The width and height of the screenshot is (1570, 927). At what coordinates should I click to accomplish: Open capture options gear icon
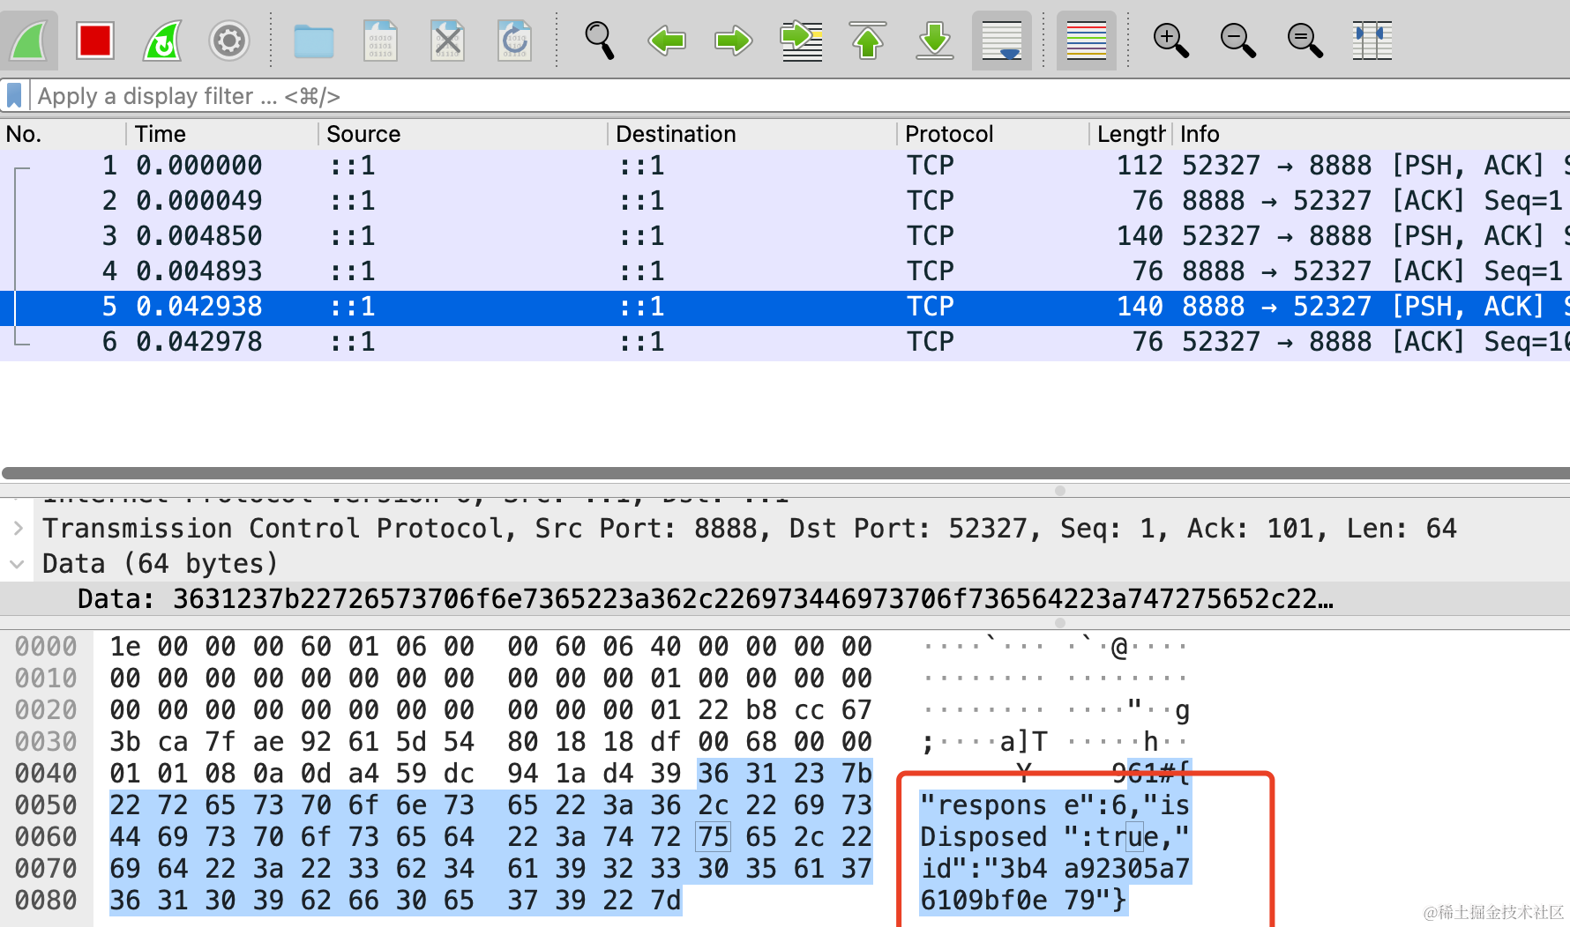tap(229, 41)
